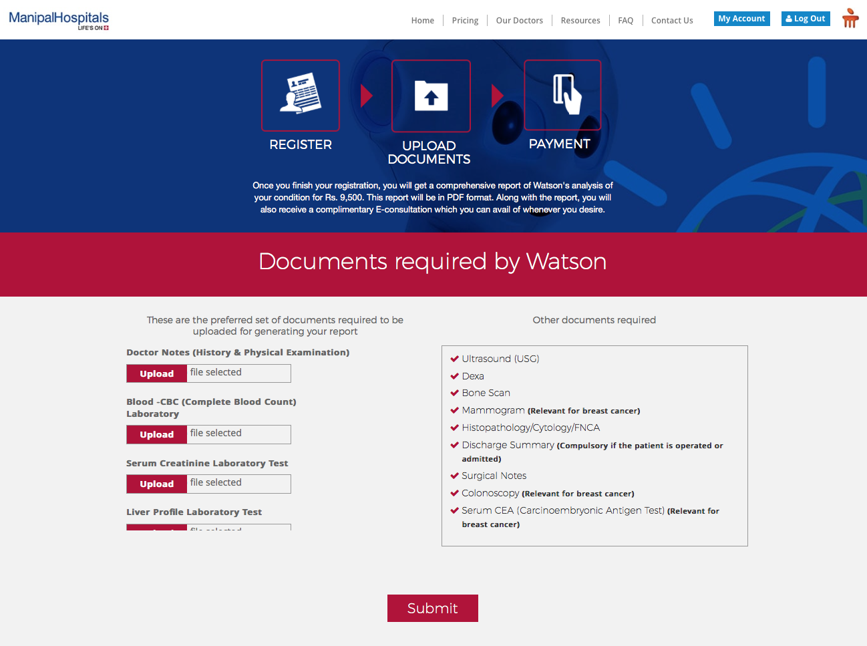The height and width of the screenshot is (646, 867).
Task: Open the Register step icon
Action: click(301, 96)
